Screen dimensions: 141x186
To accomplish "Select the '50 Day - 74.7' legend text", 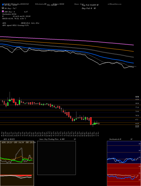I will (x=10, y=8).
